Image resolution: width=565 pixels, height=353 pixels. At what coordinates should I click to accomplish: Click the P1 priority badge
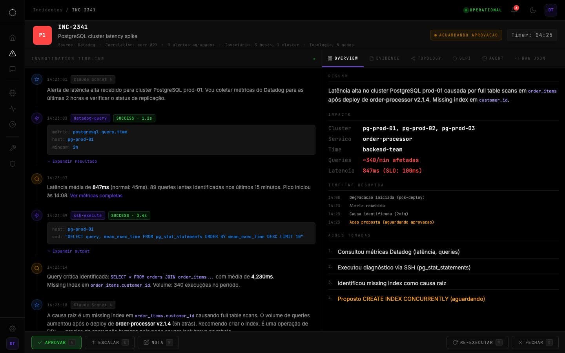42,35
